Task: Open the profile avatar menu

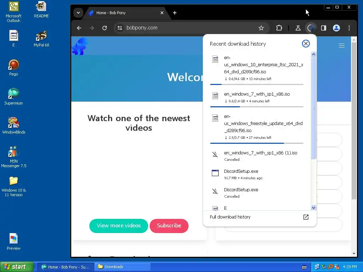Action: pos(336,28)
